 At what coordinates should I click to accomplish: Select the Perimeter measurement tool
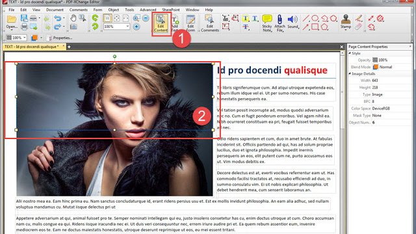pos(371,27)
